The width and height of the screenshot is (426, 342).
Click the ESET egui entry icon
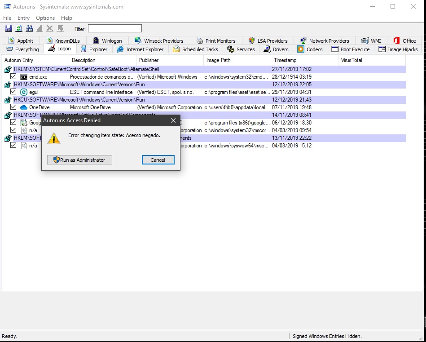[x=24, y=92]
